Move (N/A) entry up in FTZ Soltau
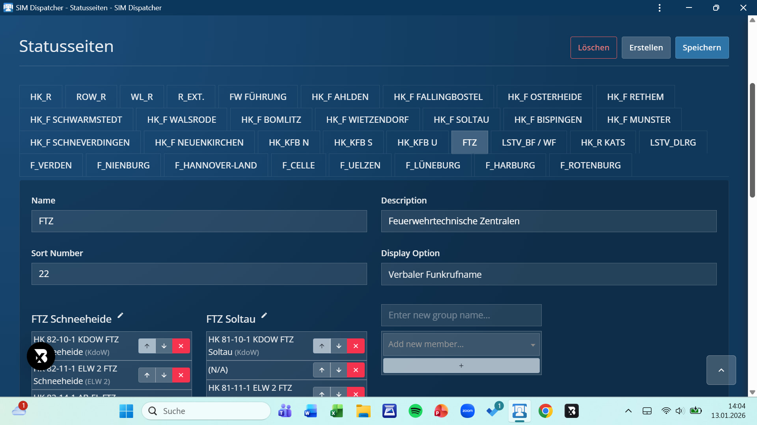757x425 pixels. 322,370
